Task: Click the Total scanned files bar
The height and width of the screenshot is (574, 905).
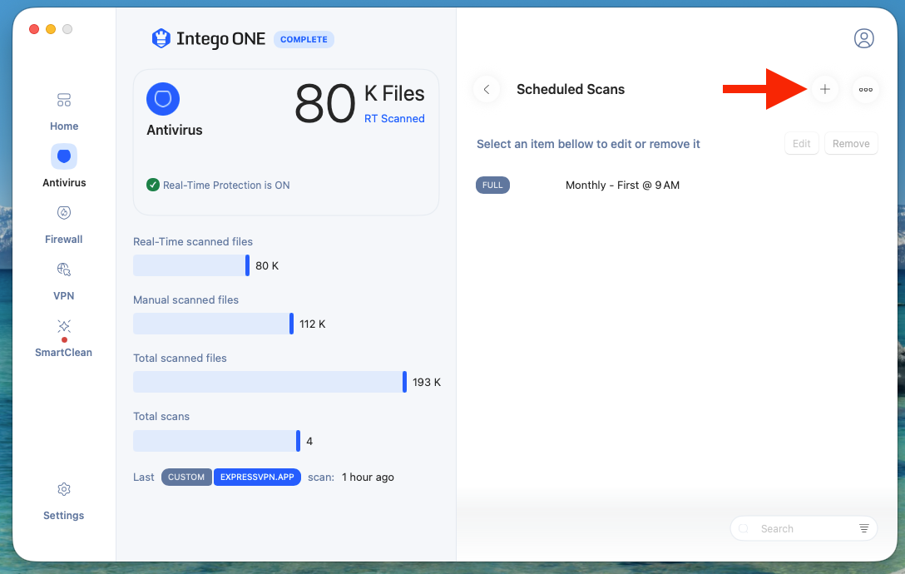Action: point(270,383)
